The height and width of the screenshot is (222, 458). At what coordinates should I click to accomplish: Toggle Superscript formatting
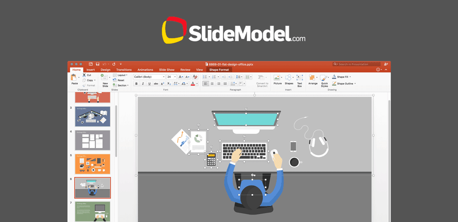click(x=163, y=84)
